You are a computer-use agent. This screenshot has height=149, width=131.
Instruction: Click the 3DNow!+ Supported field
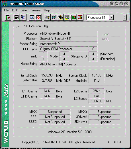[104, 122]
